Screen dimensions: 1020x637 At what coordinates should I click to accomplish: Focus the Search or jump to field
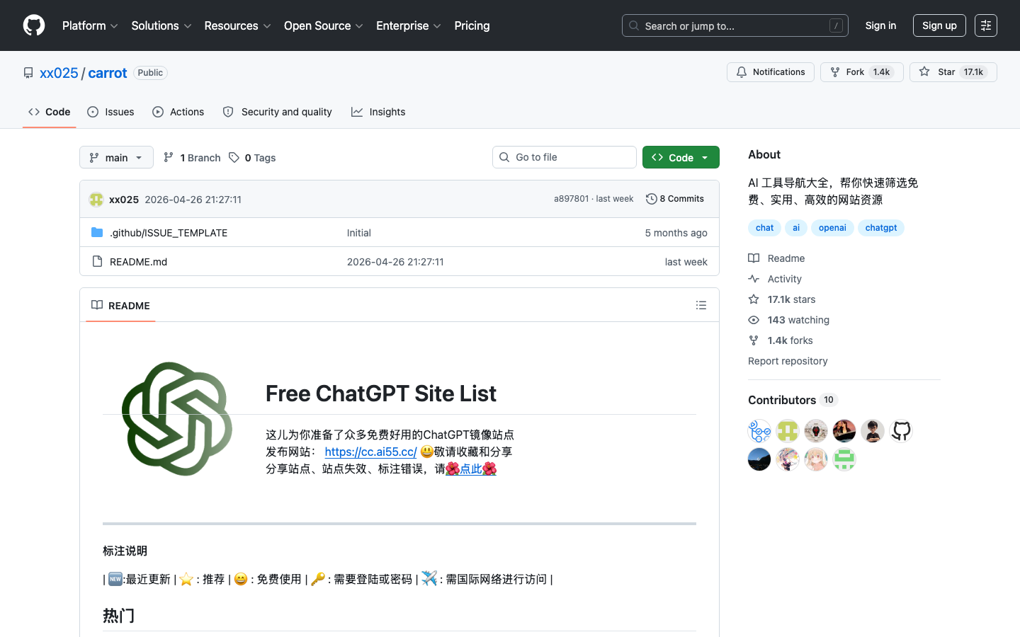(x=735, y=25)
